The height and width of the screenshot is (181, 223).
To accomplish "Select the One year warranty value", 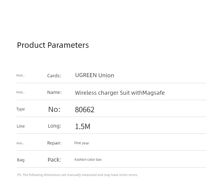I will click(82, 143).
